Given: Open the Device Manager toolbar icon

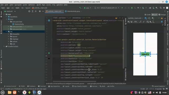Looking at the screenshot, I should coord(153,8).
